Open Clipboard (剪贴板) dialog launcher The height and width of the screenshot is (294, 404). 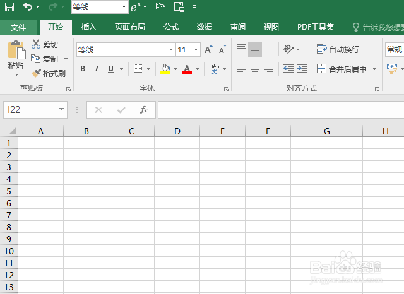click(x=68, y=89)
